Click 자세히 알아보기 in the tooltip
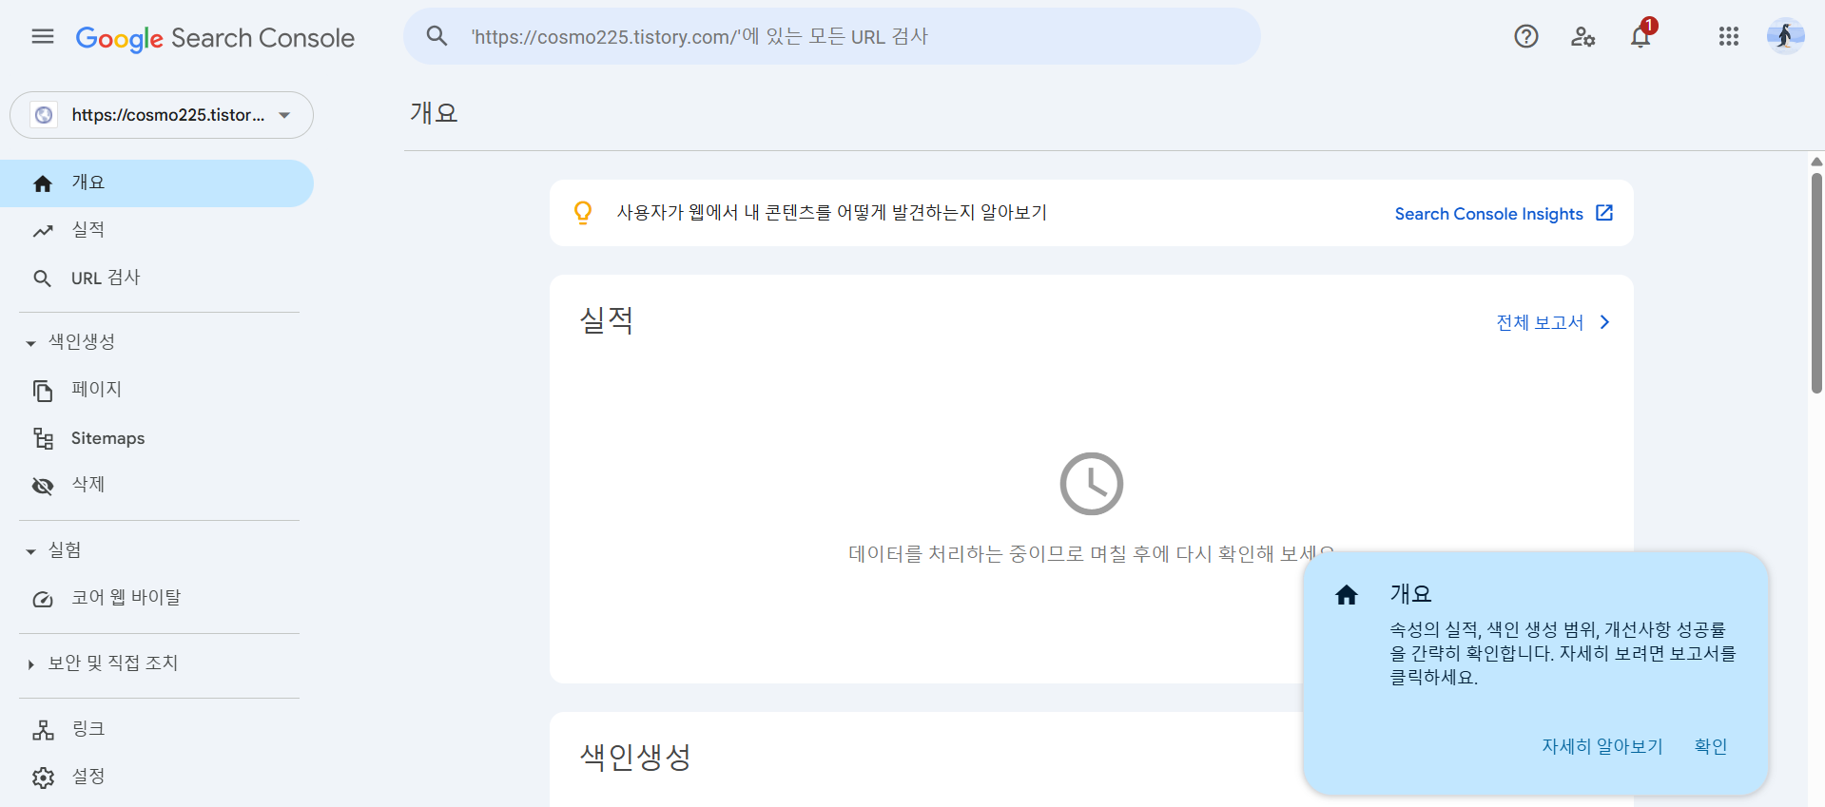1825x807 pixels. 1602,746
